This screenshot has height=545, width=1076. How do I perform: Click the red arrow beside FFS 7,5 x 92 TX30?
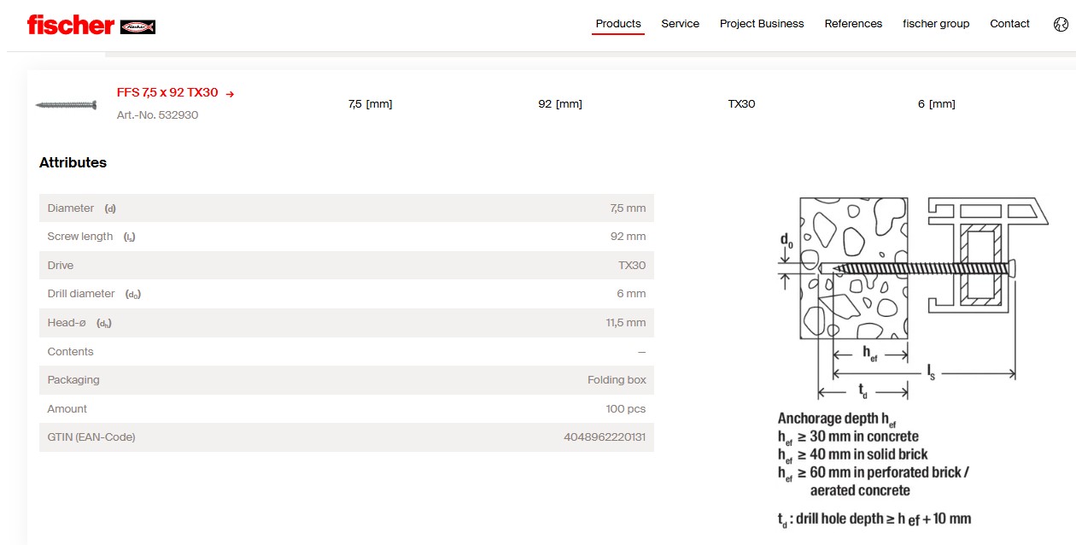tap(230, 94)
